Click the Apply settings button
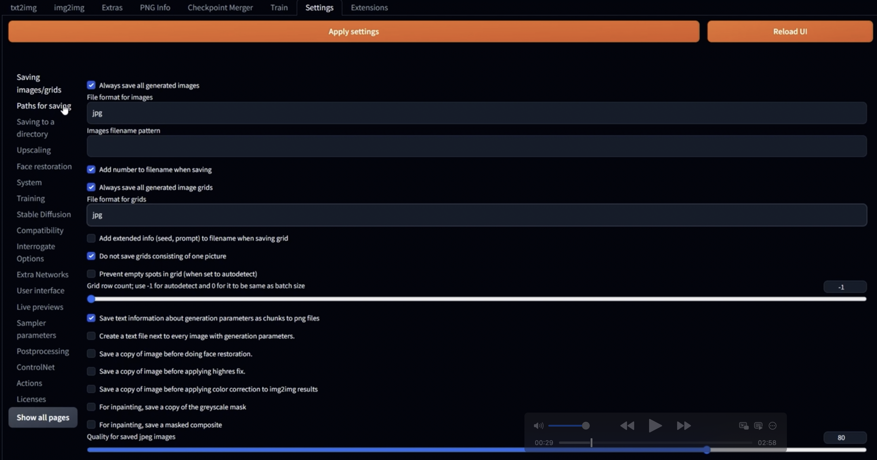 [x=354, y=31]
